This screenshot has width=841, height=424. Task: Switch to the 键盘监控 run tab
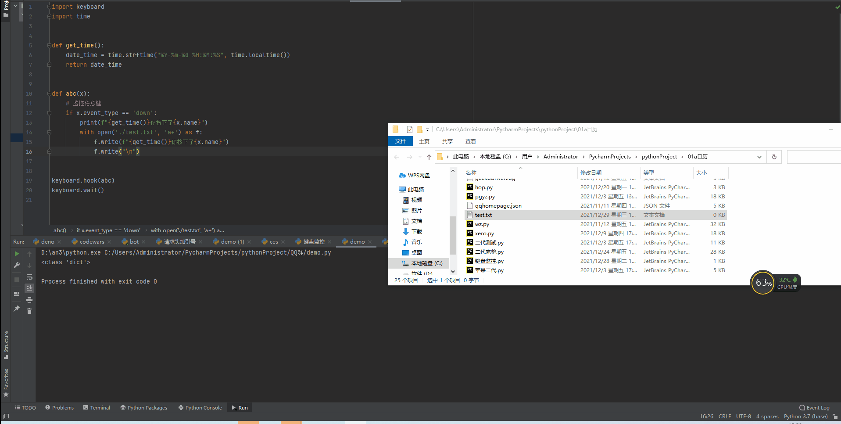click(314, 242)
